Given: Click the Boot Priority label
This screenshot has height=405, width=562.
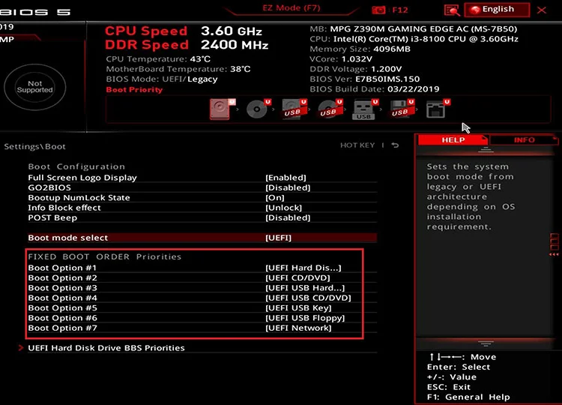Looking at the screenshot, I should [x=134, y=90].
